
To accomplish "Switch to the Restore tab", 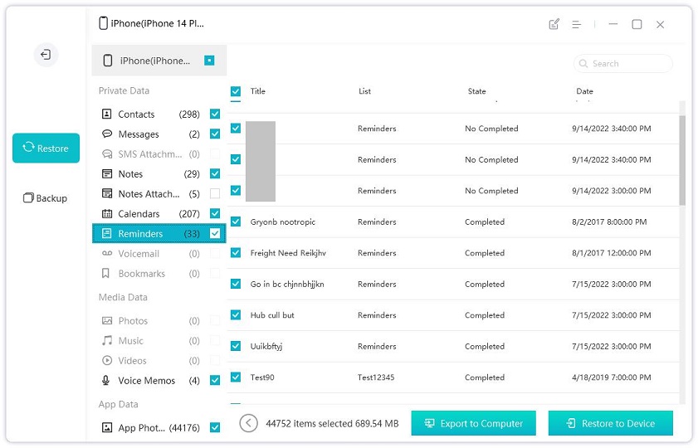I will point(46,149).
